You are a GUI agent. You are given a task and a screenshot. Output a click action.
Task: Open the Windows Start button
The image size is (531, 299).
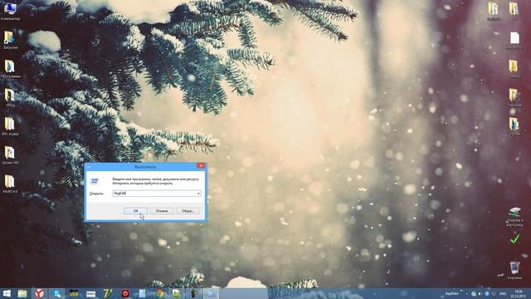[7, 293]
